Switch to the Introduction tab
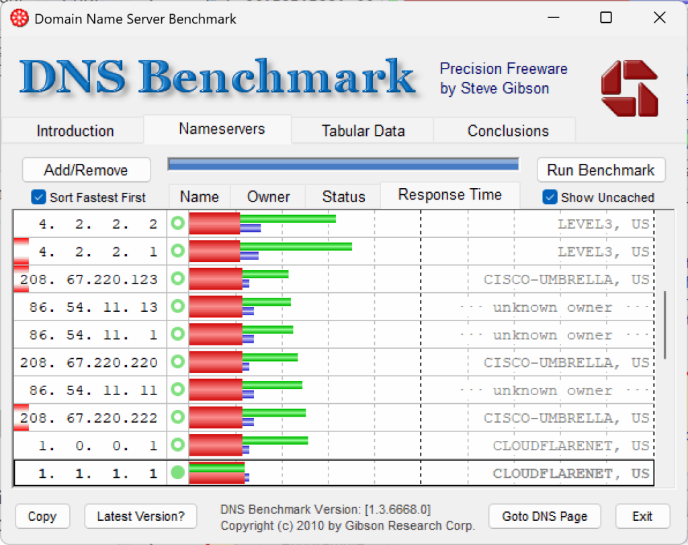Screen dimensions: 688x545 click(75, 131)
